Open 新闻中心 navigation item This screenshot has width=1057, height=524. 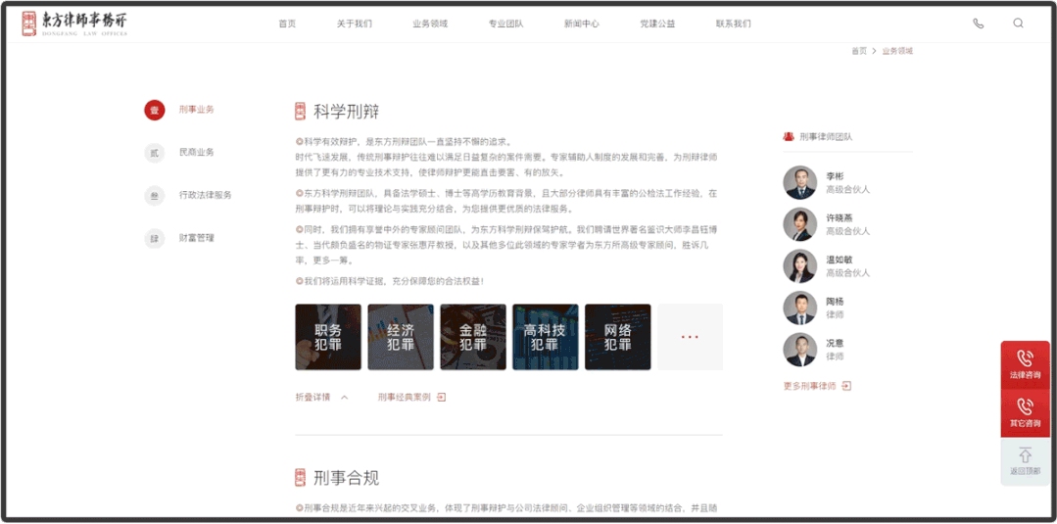pos(582,24)
